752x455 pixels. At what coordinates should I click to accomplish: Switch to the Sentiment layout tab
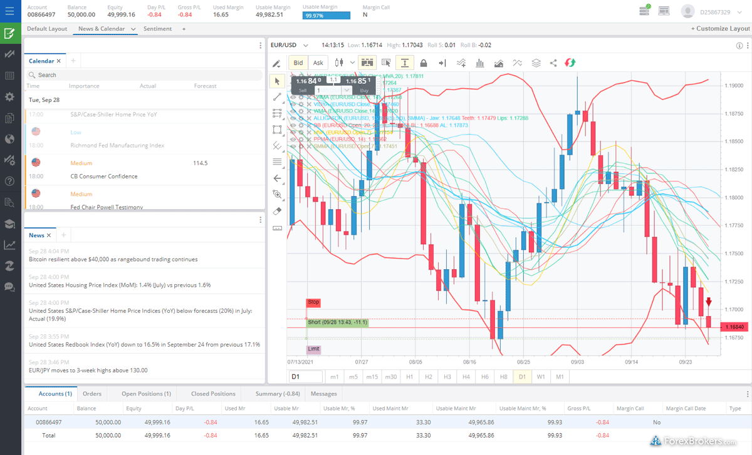click(158, 29)
